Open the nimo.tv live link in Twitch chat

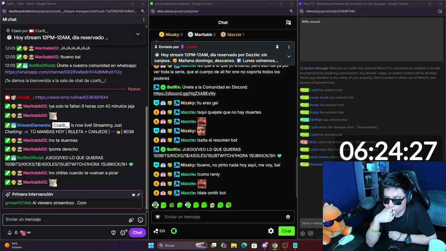pyautogui.click(x=72, y=98)
